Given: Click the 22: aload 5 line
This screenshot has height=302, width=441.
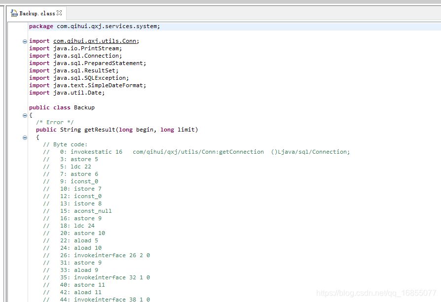Looking at the screenshot, I should pyautogui.click(x=71, y=240).
